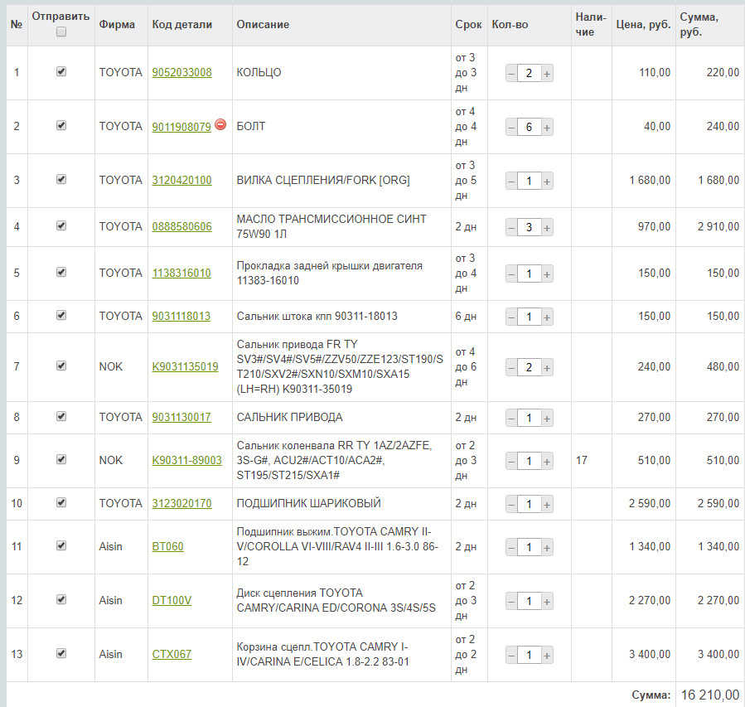Decrease quantity for Сальник штока кпп row
Viewport: 745px width, 707px height.
(511, 317)
